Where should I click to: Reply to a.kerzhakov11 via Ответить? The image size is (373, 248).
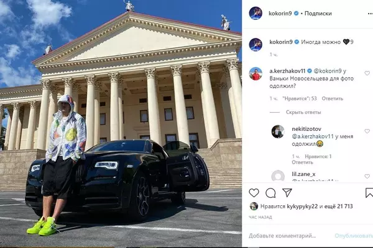(333, 99)
